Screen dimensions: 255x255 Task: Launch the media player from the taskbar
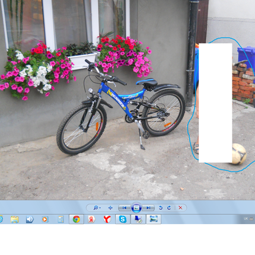(45, 219)
